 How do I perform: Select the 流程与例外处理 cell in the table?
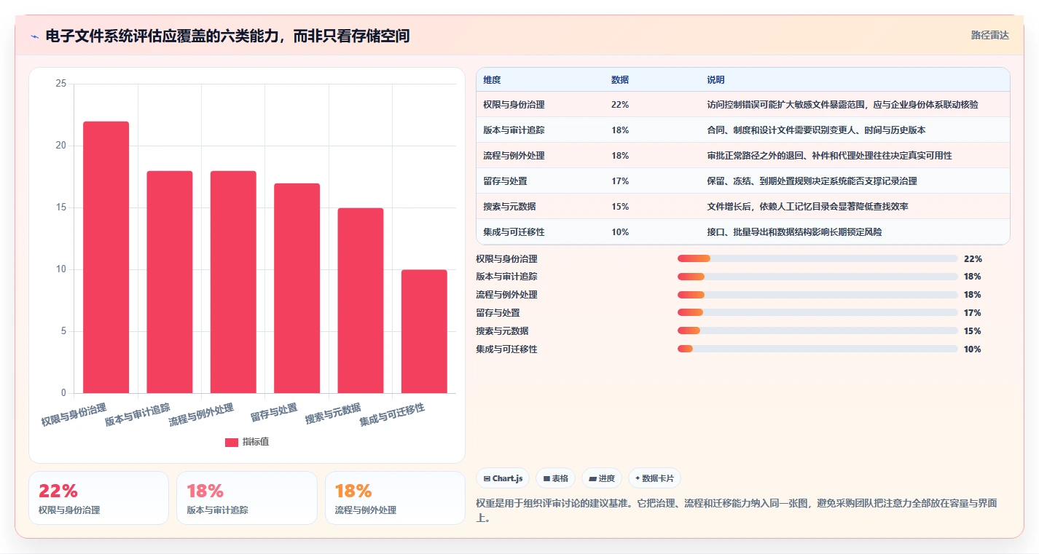click(x=514, y=156)
